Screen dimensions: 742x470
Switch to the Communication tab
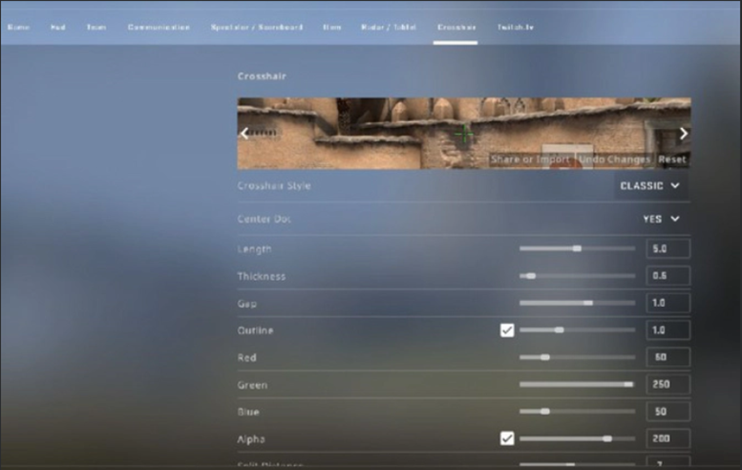tap(159, 27)
